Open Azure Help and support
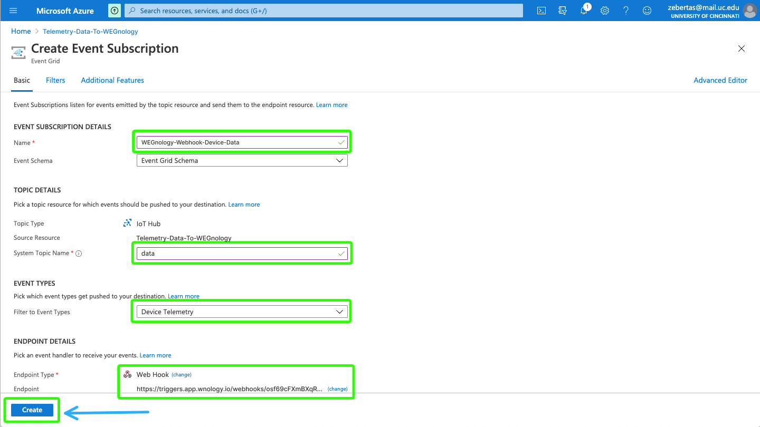 click(626, 11)
